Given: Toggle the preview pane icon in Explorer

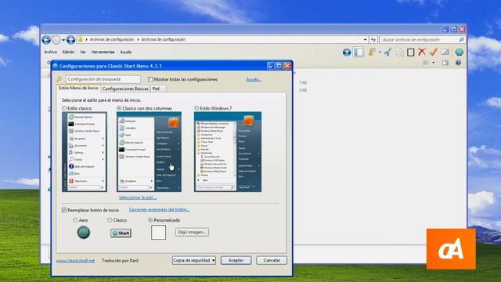Looking at the screenshot, I should [x=445, y=63].
